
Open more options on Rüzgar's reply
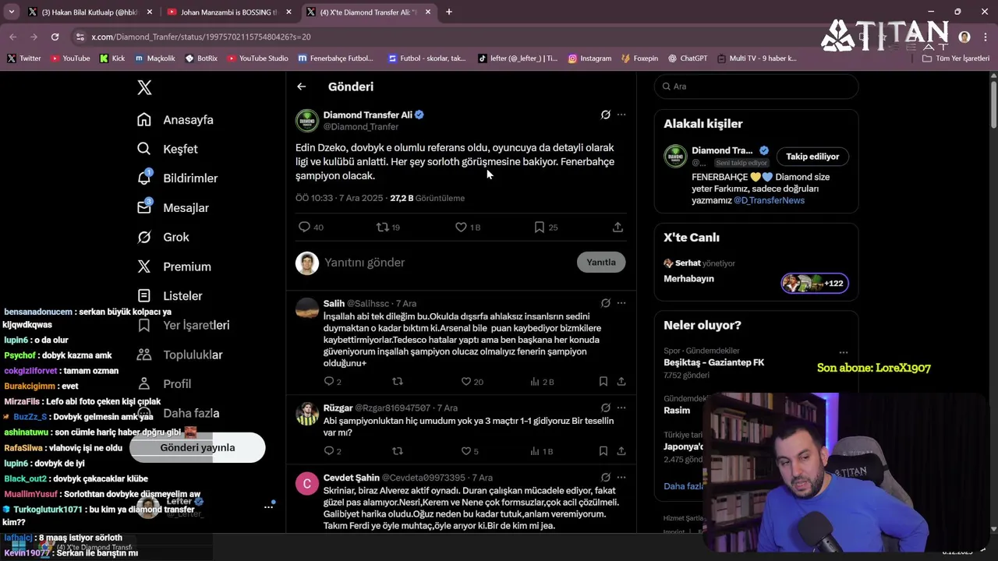coord(621,408)
